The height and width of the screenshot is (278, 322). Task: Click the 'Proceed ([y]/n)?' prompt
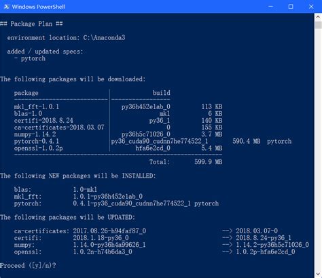point(28,266)
